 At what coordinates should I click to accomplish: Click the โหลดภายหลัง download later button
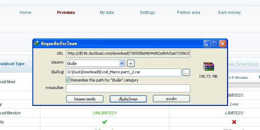(85, 99)
